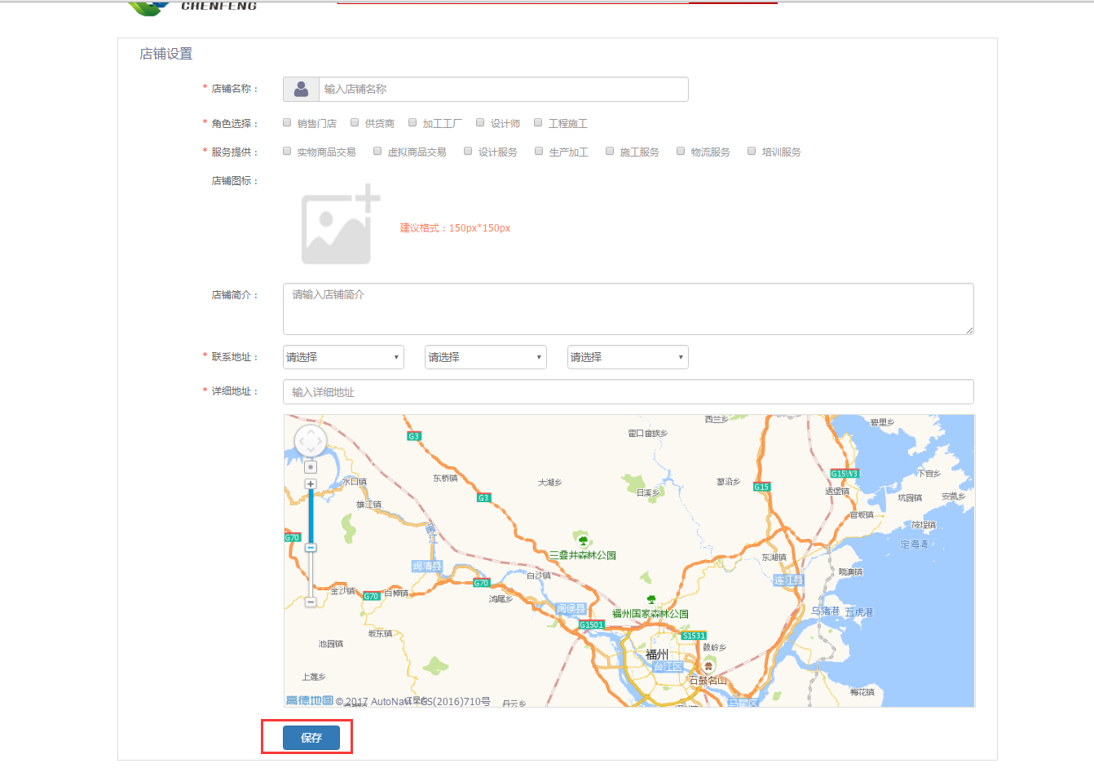The width and height of the screenshot is (1094, 772).
Task: Click the G15 highway shield near 蓼沿乡
Action: pos(761,487)
